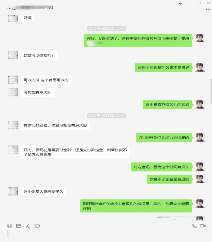Maximize the chat window

(x=199, y=3)
